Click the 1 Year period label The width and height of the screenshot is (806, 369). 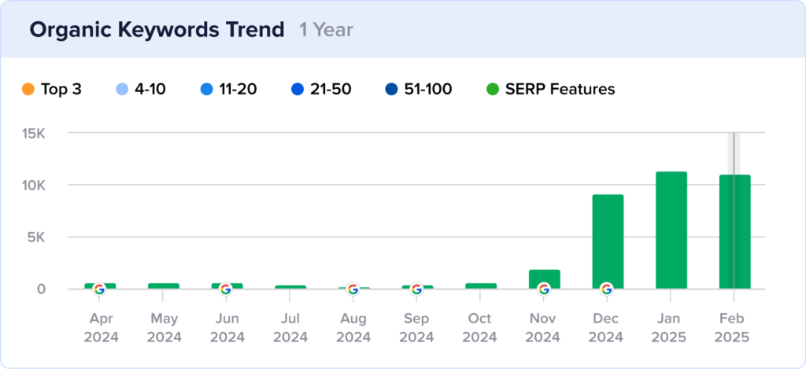[x=327, y=30]
